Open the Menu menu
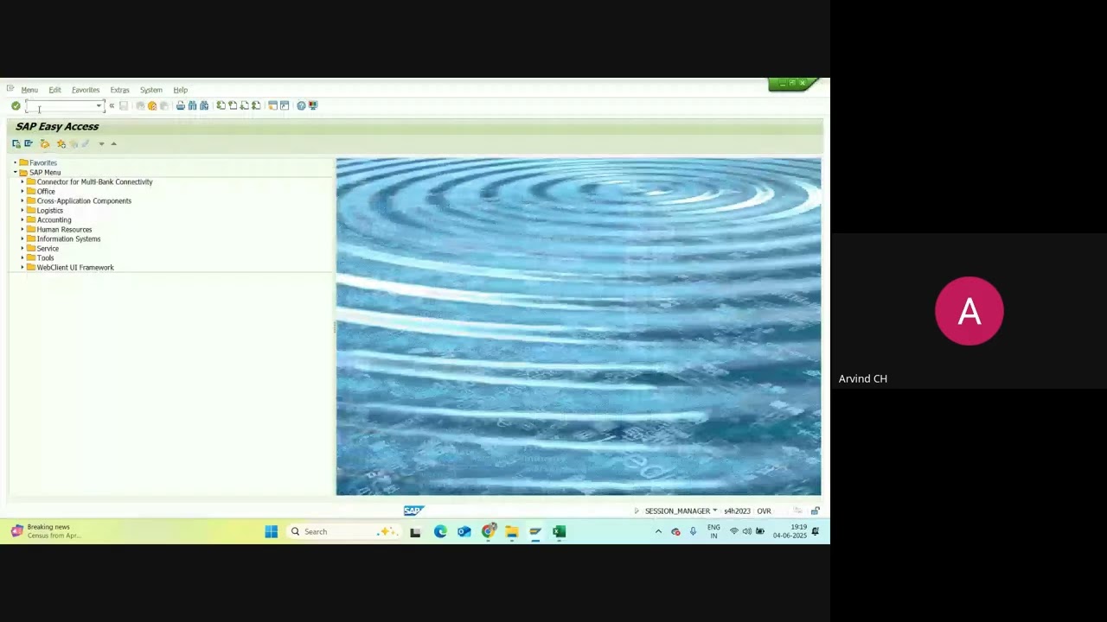The image size is (1107, 622). (29, 90)
